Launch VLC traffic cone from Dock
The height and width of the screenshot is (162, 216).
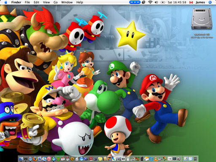[x=156, y=159]
